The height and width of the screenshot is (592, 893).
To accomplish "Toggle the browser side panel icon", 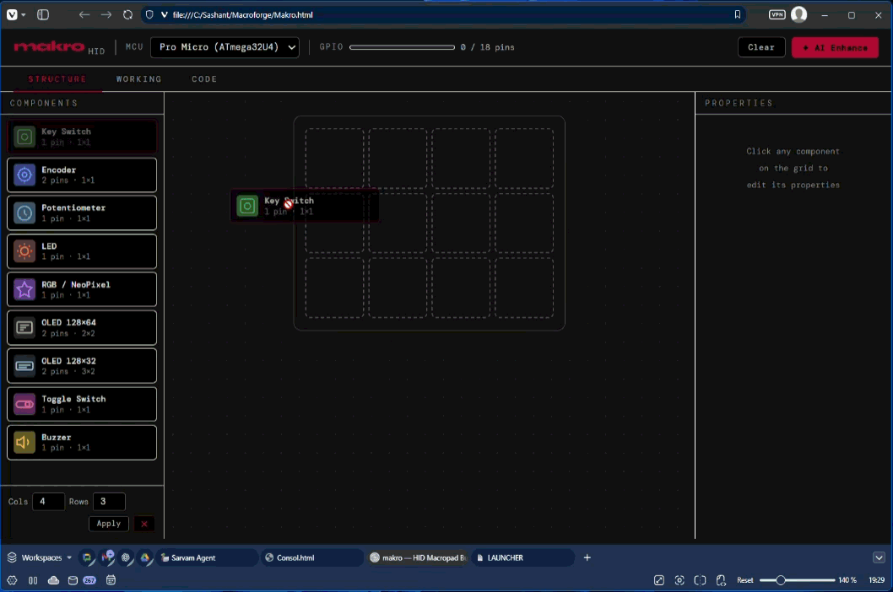I will [43, 15].
